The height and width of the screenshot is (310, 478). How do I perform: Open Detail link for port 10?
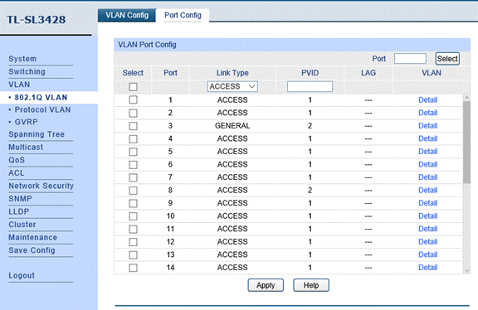tap(427, 216)
